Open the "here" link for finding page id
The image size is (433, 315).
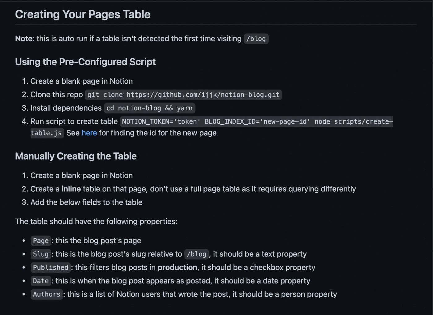click(x=89, y=133)
